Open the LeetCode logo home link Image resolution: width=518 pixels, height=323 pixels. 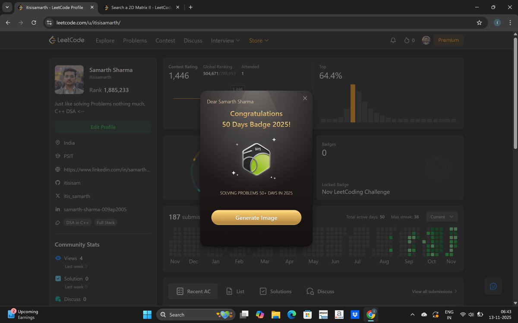(x=66, y=40)
